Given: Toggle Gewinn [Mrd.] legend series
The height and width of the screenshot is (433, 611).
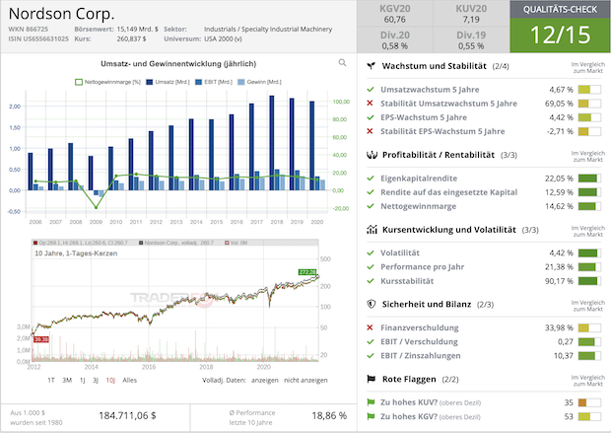Looking at the screenshot, I should (x=259, y=82).
